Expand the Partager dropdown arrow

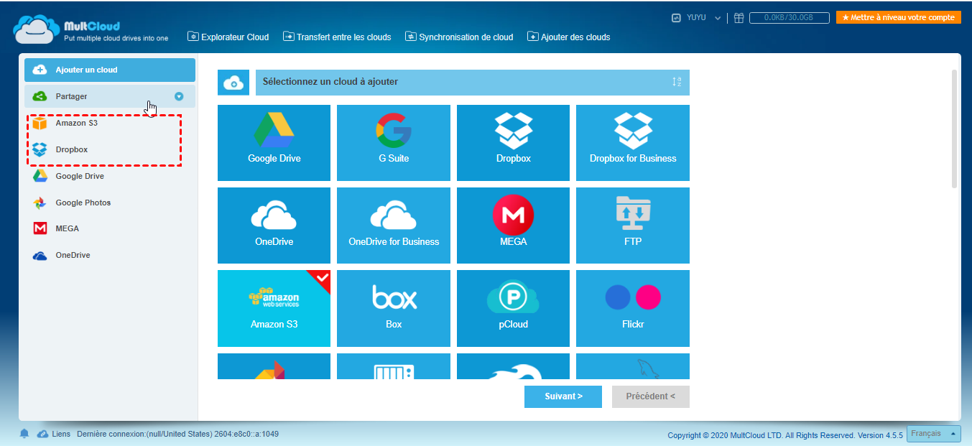click(x=179, y=96)
